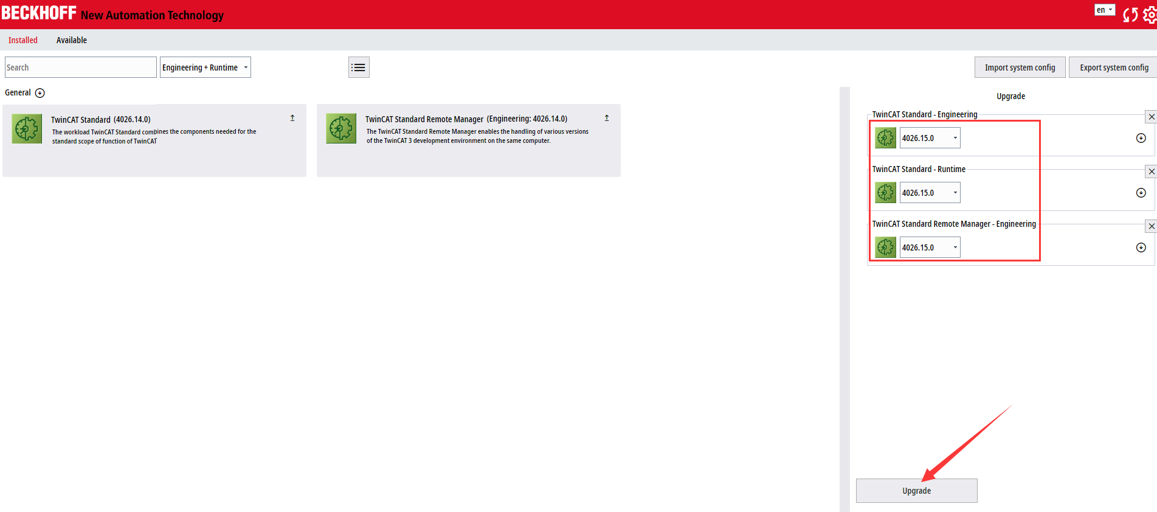Click the TwinCAT Standard package gear icon
The image size is (1157, 512).
[x=27, y=129]
